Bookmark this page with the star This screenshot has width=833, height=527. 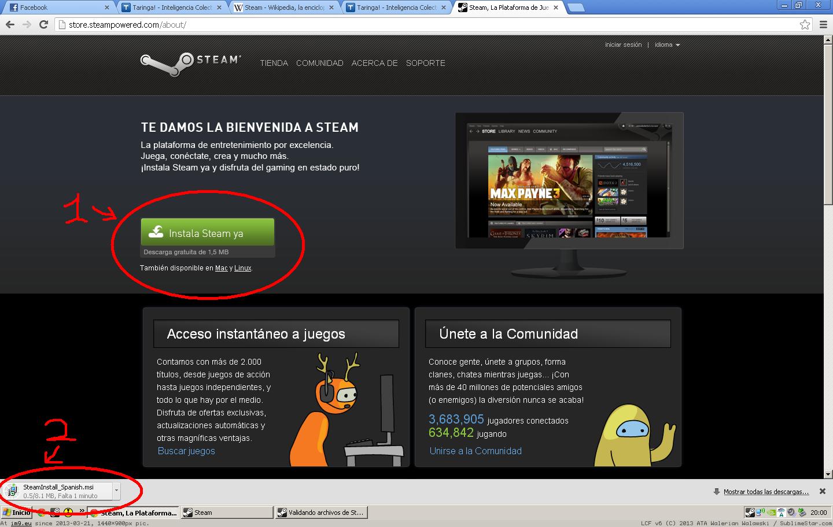tap(805, 24)
